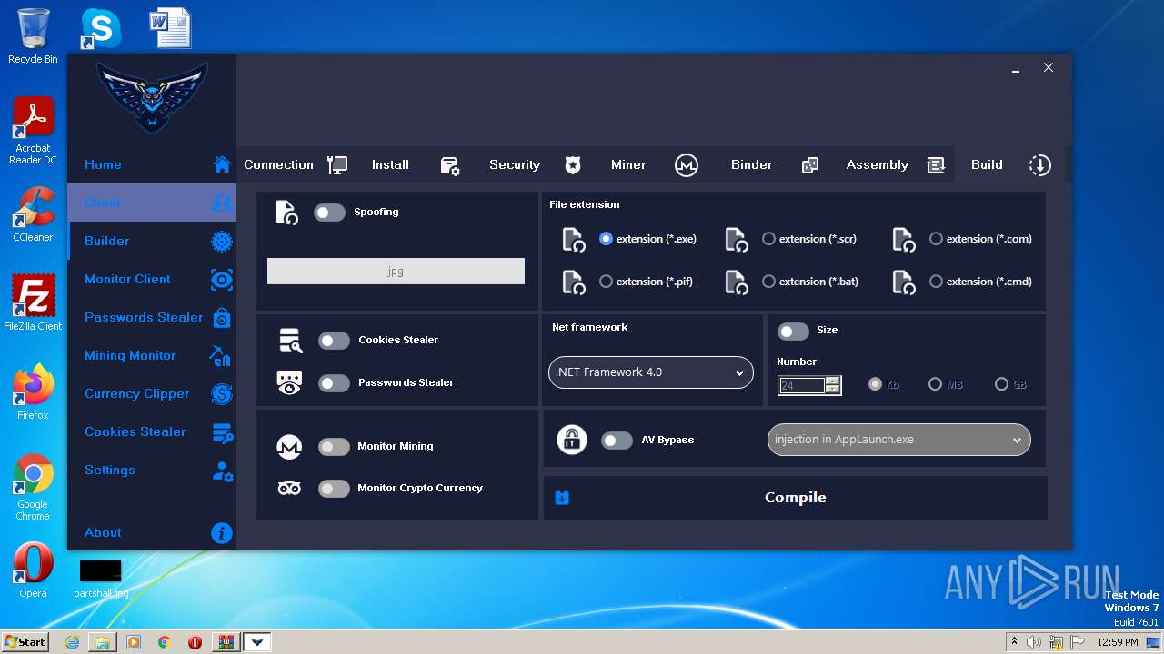
Task: Click the Install disk-gear icon
Action: click(x=450, y=164)
